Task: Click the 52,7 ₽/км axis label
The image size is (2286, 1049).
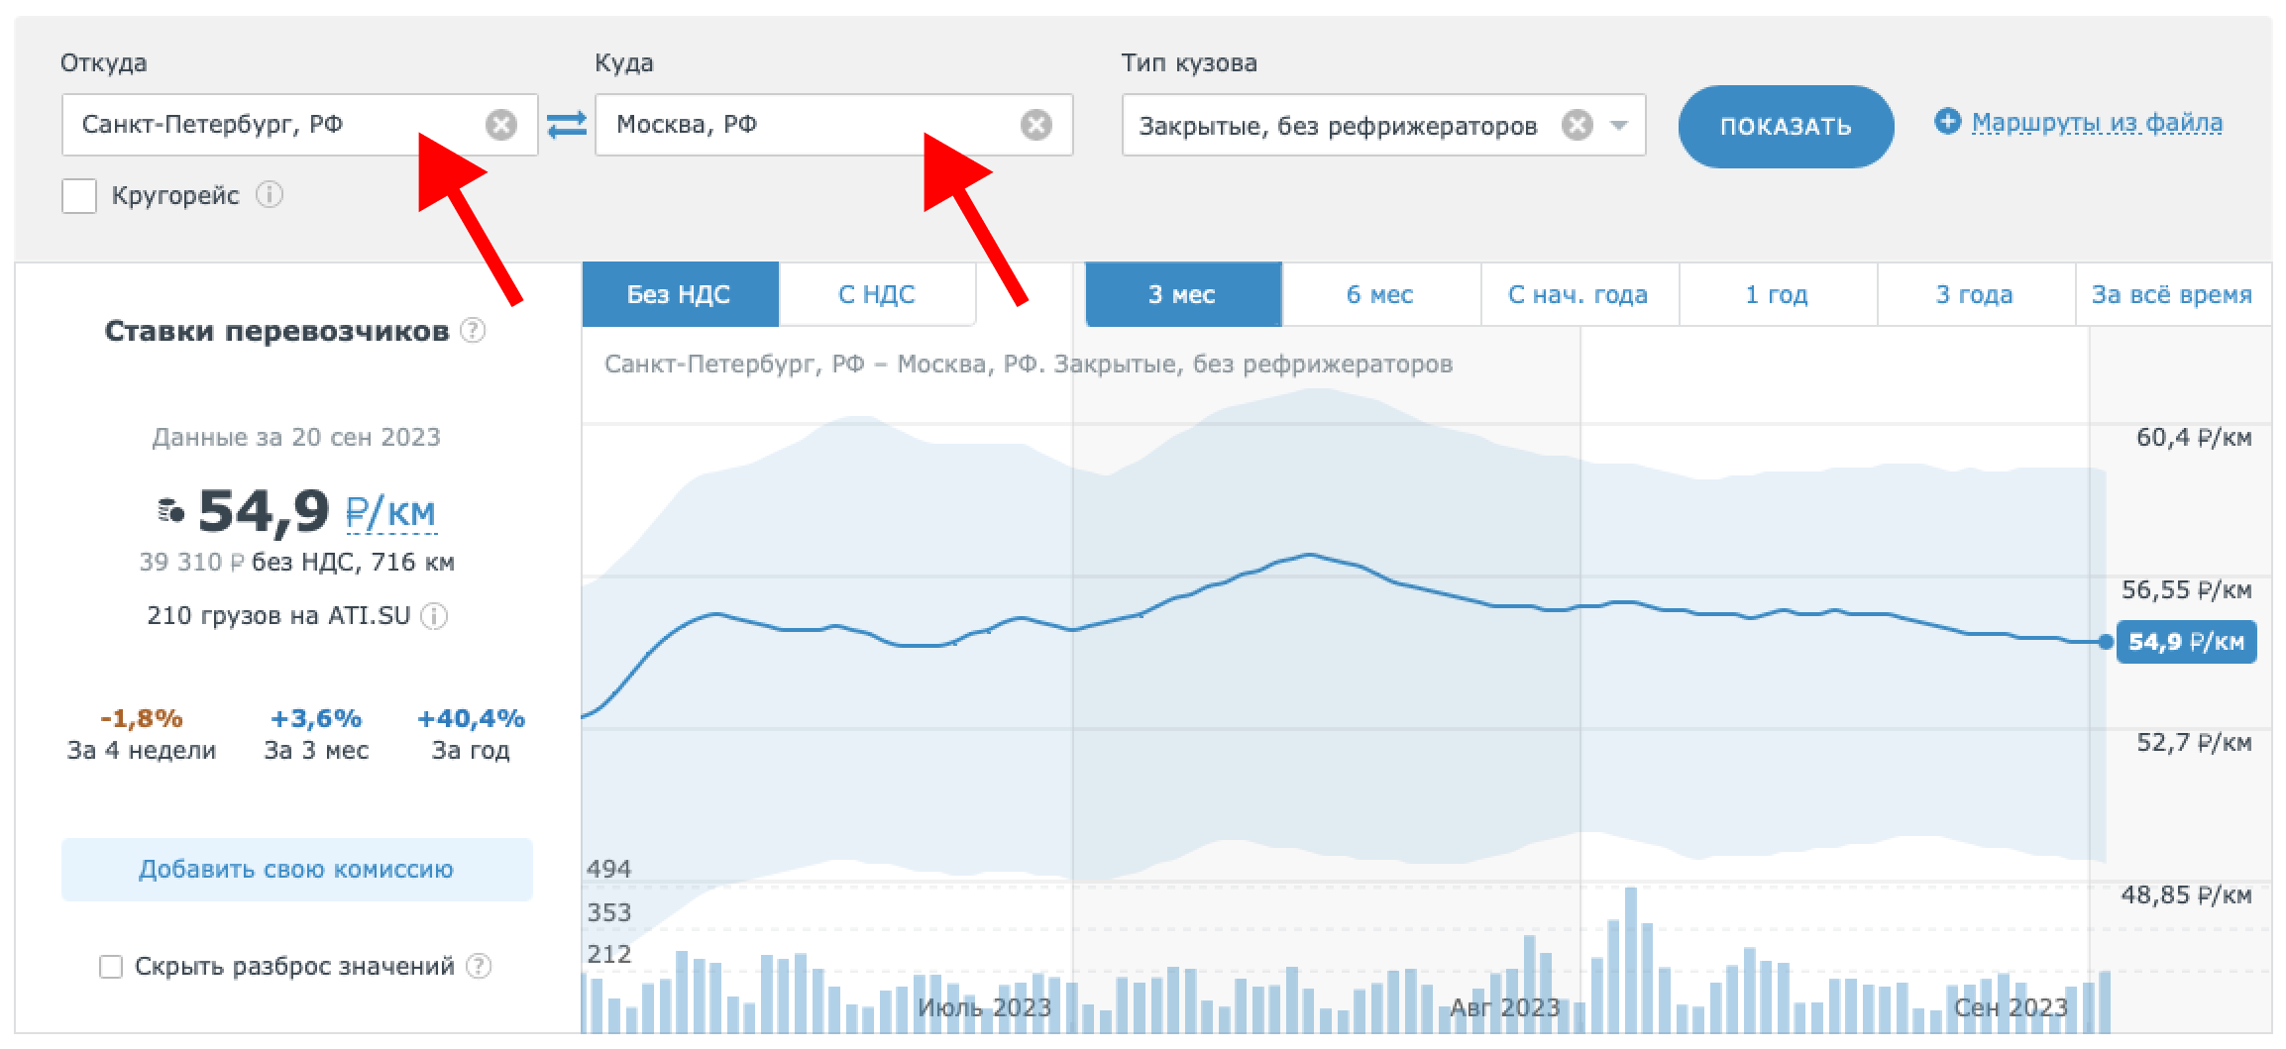Action: [2194, 743]
